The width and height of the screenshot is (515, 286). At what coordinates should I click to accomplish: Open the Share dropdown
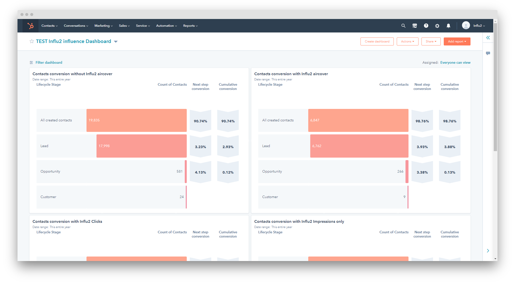[x=431, y=41]
